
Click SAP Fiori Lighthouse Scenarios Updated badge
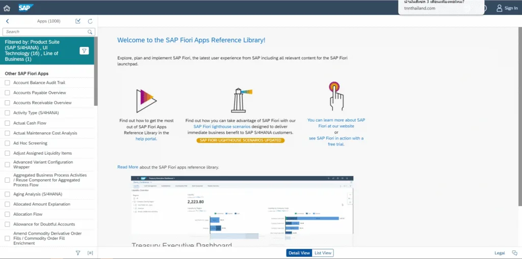[x=241, y=140]
